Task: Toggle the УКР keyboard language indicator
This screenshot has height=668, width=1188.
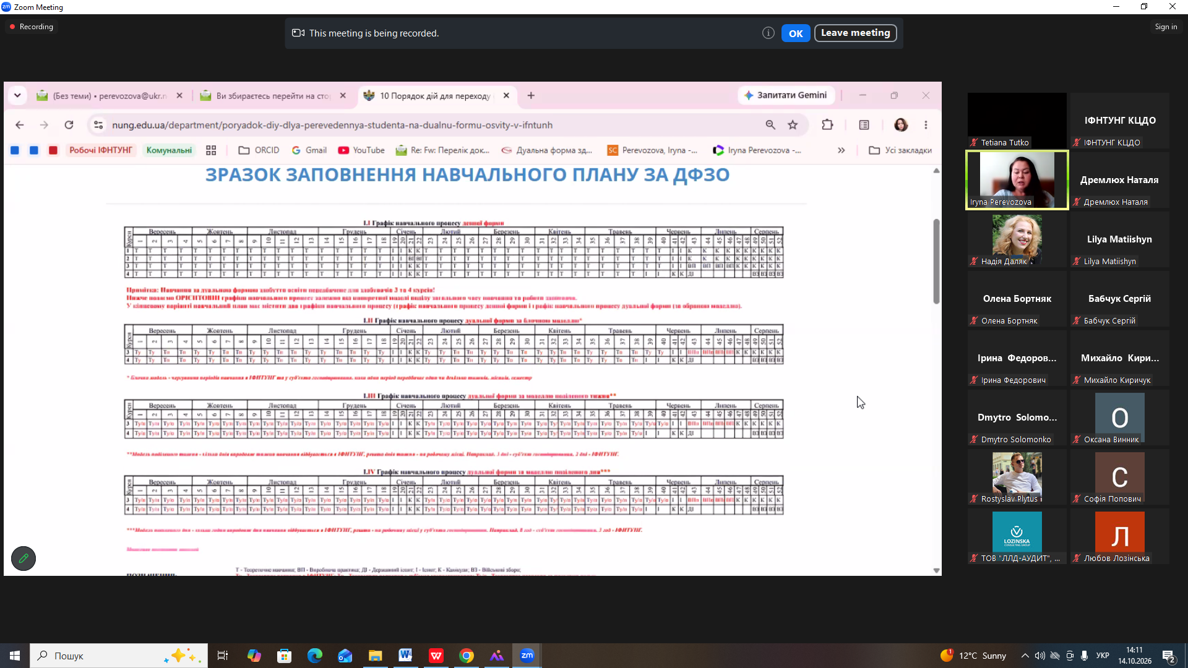Action: click(1103, 656)
